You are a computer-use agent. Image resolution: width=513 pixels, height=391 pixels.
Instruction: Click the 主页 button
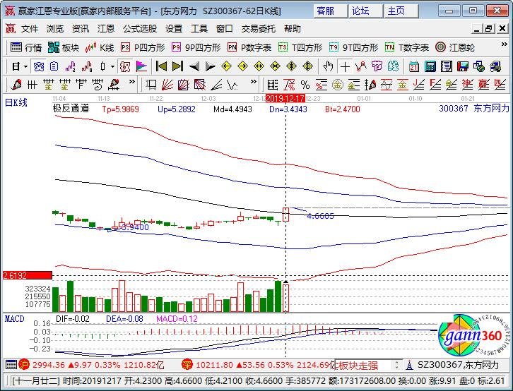point(401,11)
